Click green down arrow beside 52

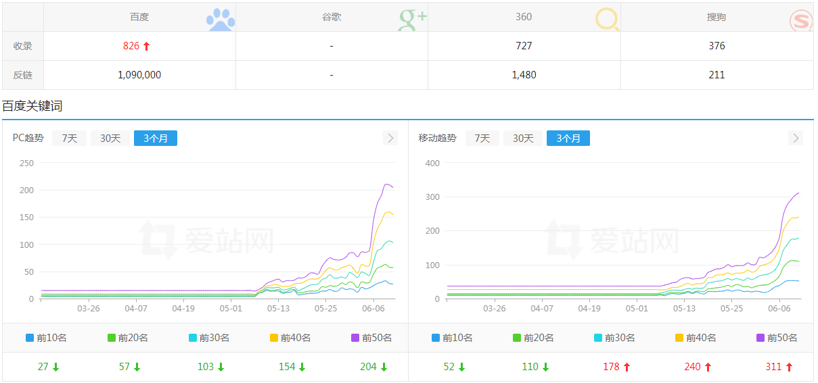pyautogui.click(x=461, y=367)
